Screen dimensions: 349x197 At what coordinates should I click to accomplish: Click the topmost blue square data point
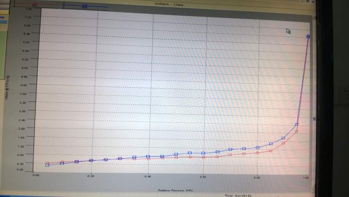pyautogui.click(x=308, y=36)
